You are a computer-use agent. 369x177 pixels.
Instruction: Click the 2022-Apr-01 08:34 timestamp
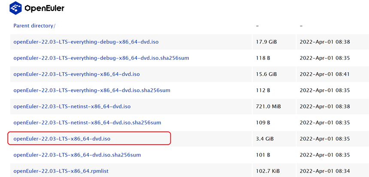pos(325,171)
